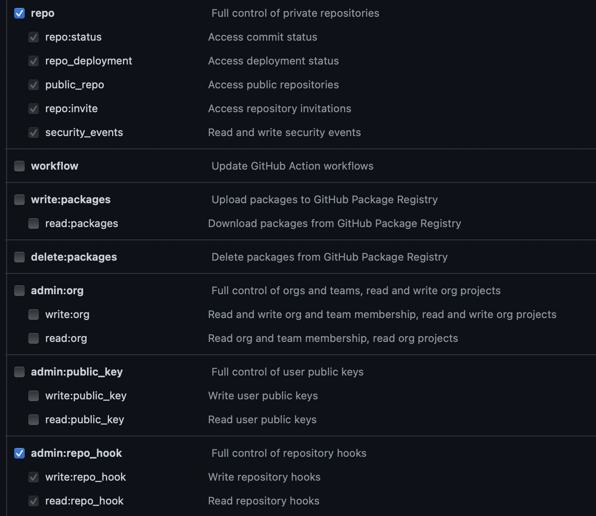The image size is (596, 516).
Task: Check the write:packages scope checkbox
Action: (19, 200)
